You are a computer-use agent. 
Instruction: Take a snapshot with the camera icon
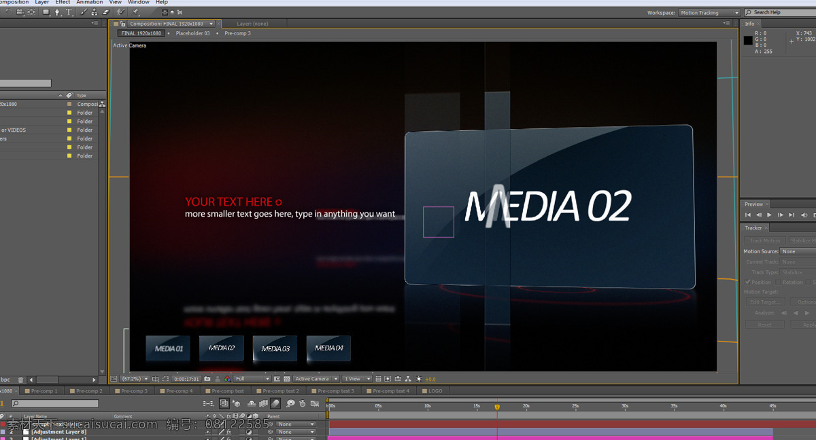tap(207, 379)
